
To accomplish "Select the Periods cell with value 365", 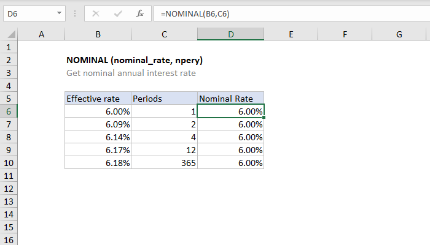I will click(164, 163).
